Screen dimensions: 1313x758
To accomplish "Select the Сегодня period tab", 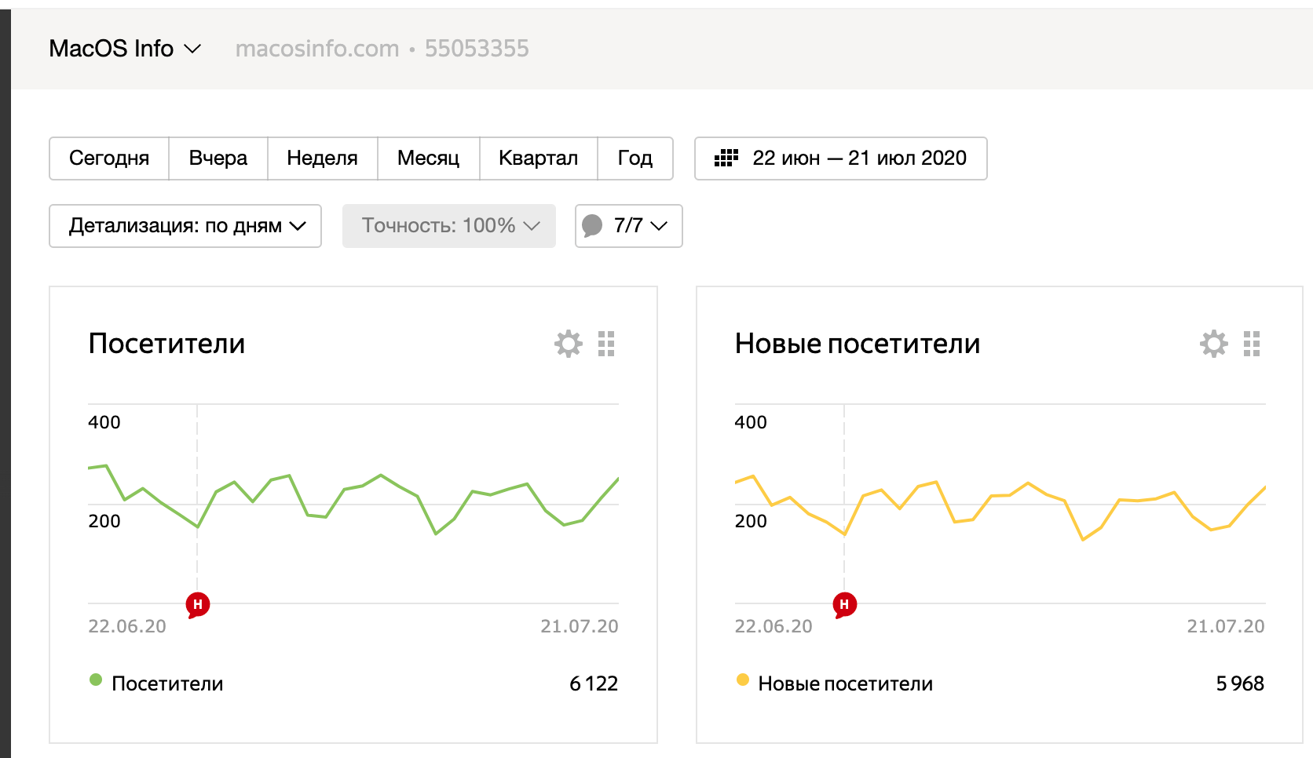I will pos(109,159).
